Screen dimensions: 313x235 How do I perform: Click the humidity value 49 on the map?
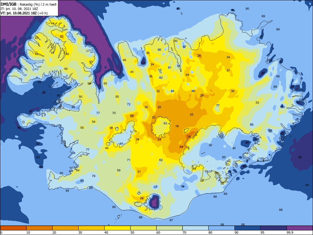66,69
